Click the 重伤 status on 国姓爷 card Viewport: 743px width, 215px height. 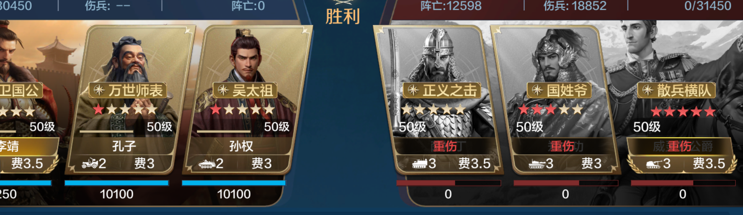(x=562, y=146)
